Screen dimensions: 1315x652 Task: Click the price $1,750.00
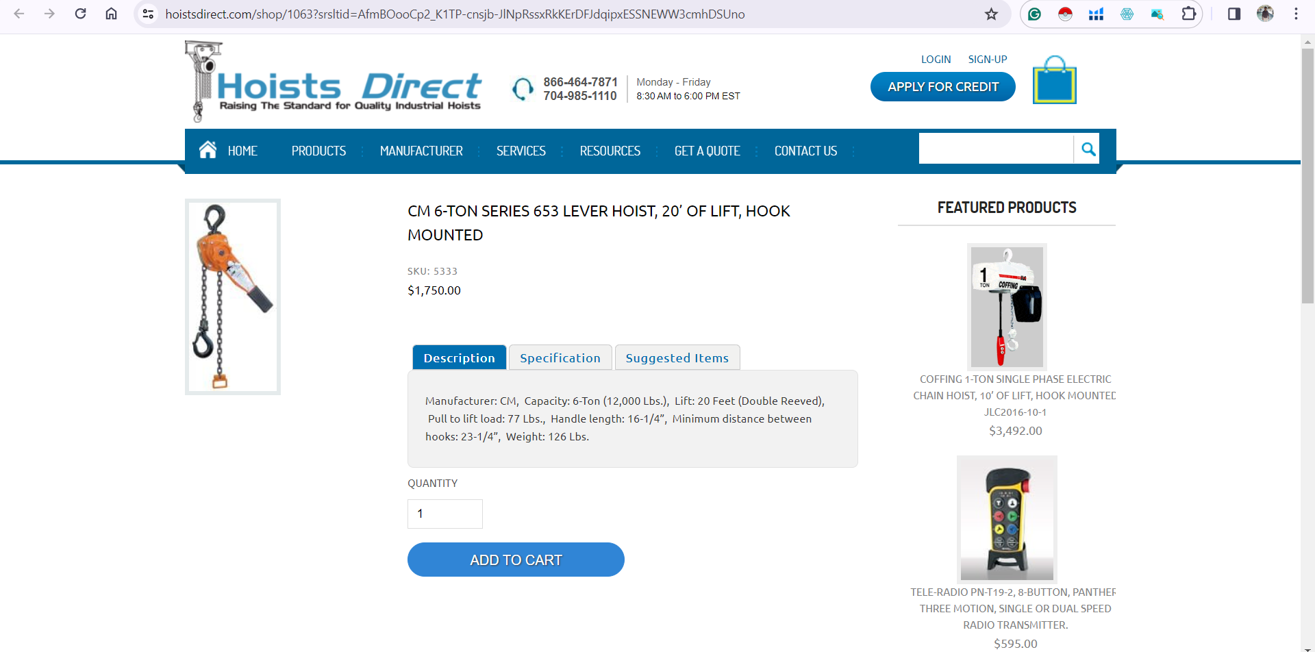[x=434, y=290]
